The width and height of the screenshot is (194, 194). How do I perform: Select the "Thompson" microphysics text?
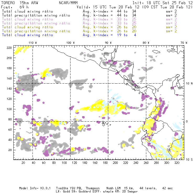[93, 188]
